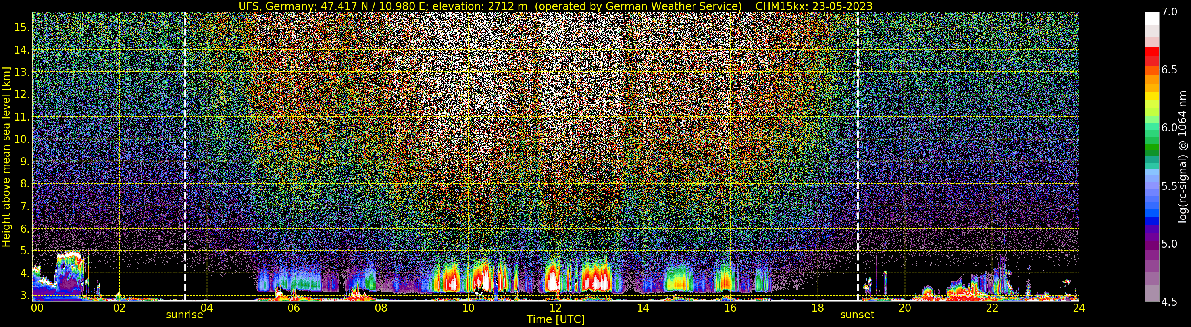Click the 5. tick on the height axis
Image resolution: width=1191 pixels, height=327 pixels.
pyautogui.click(x=25, y=251)
